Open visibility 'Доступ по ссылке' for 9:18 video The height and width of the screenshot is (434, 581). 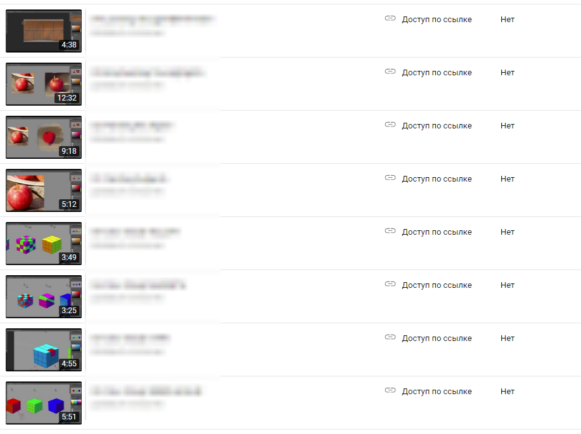tap(437, 126)
